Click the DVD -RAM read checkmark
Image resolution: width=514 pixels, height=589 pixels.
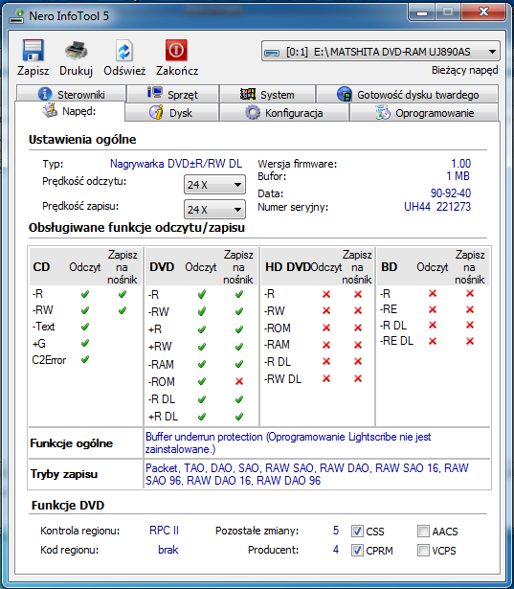202,364
